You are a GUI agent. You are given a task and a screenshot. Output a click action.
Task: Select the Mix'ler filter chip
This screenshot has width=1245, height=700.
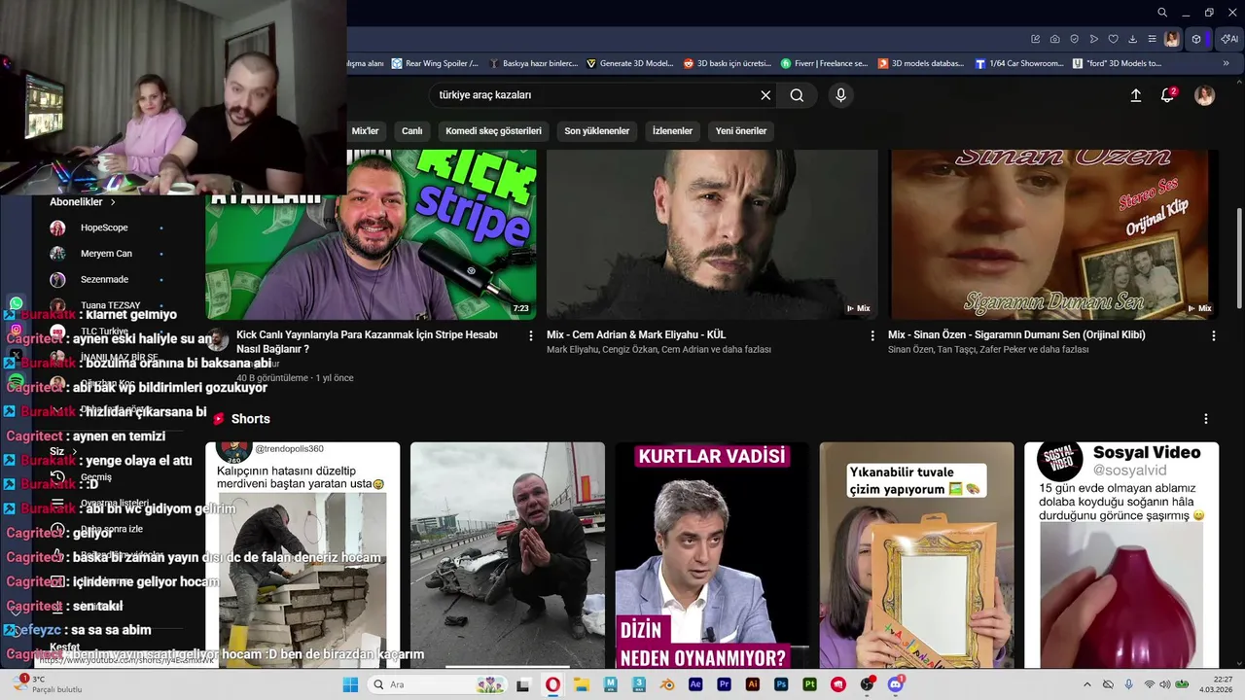365,131
